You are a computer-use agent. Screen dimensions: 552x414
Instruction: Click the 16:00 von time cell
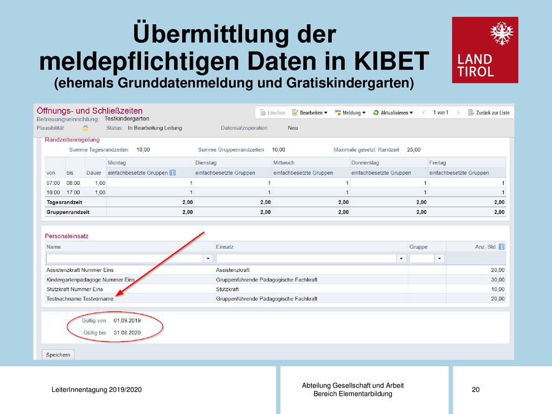tap(53, 192)
